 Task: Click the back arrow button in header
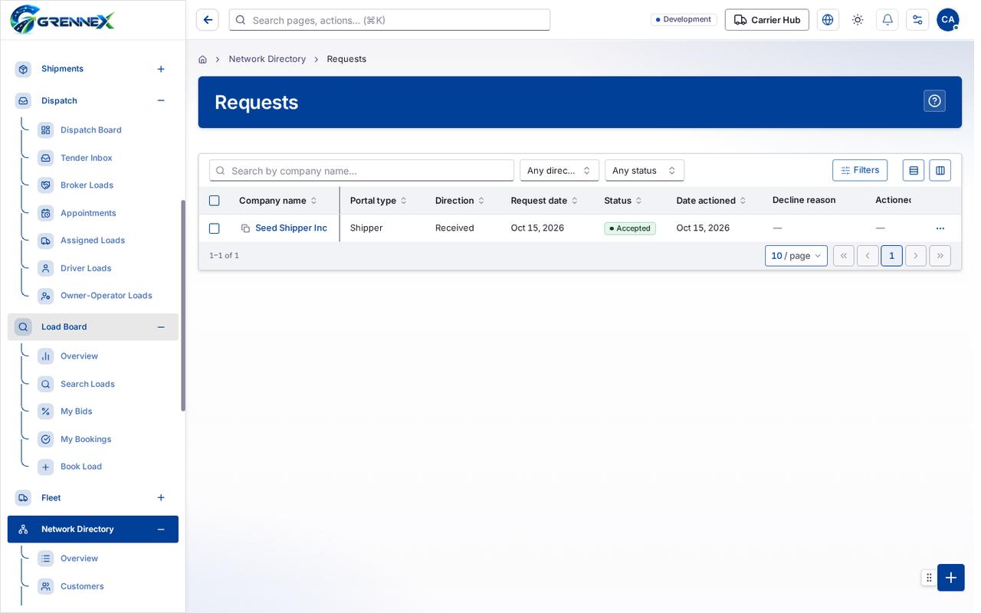coord(208,20)
